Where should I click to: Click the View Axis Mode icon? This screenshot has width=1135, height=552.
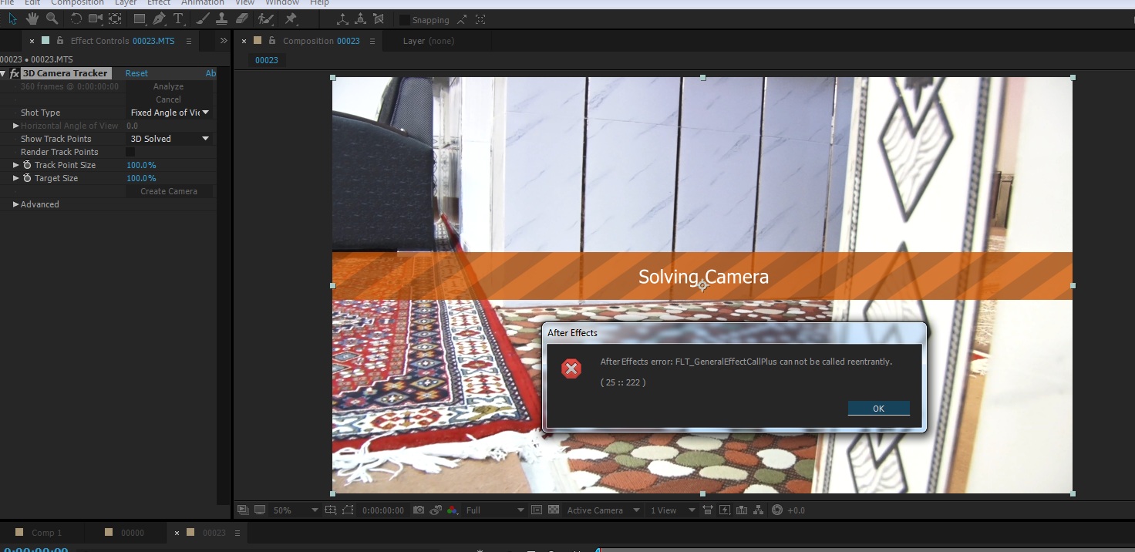click(378, 19)
